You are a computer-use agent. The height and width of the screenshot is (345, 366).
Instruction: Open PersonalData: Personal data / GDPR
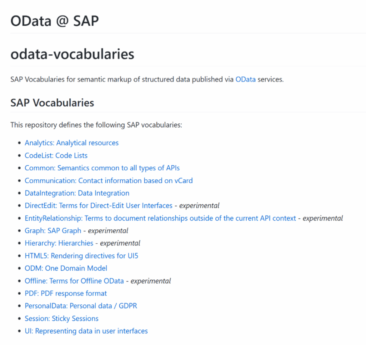pyautogui.click(x=81, y=306)
